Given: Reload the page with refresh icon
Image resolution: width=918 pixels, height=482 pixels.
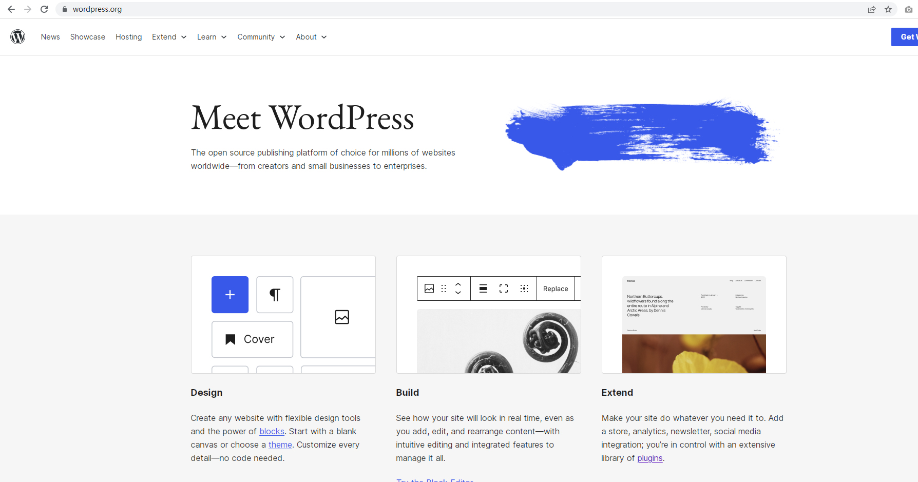Looking at the screenshot, I should pyautogui.click(x=44, y=9).
